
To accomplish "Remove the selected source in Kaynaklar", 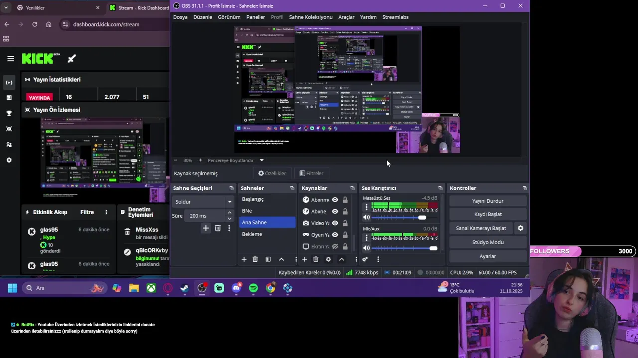I will pos(316,259).
